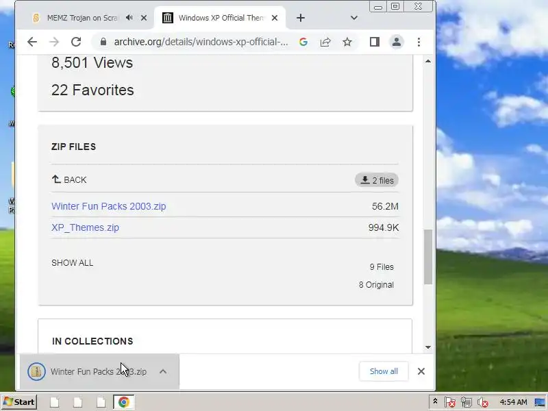The image size is (548, 411).
Task: Click the 994.9K file size
Action: 384,228
